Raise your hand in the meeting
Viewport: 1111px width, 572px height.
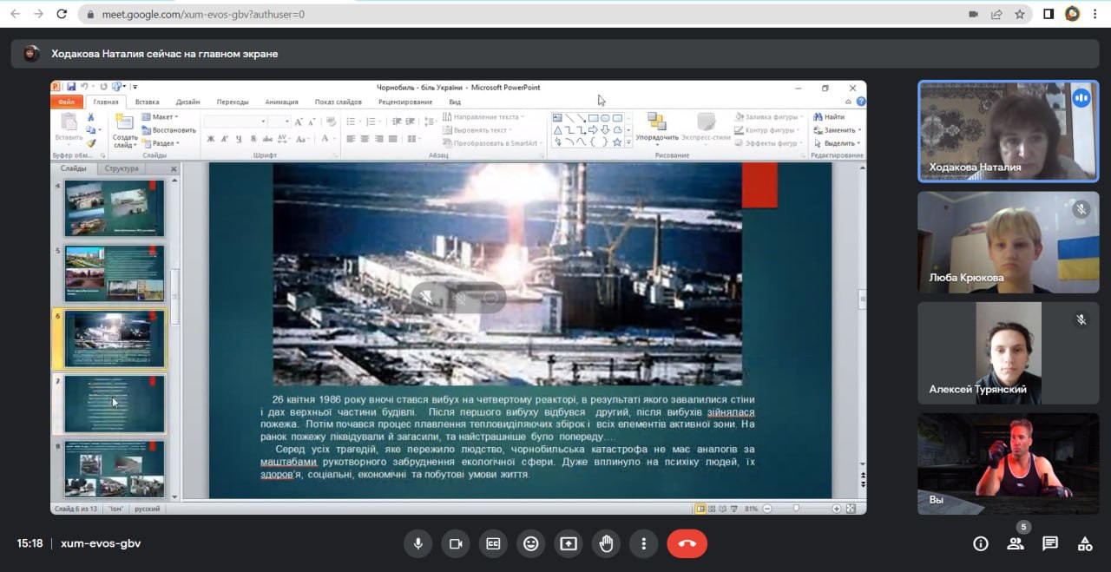point(606,544)
